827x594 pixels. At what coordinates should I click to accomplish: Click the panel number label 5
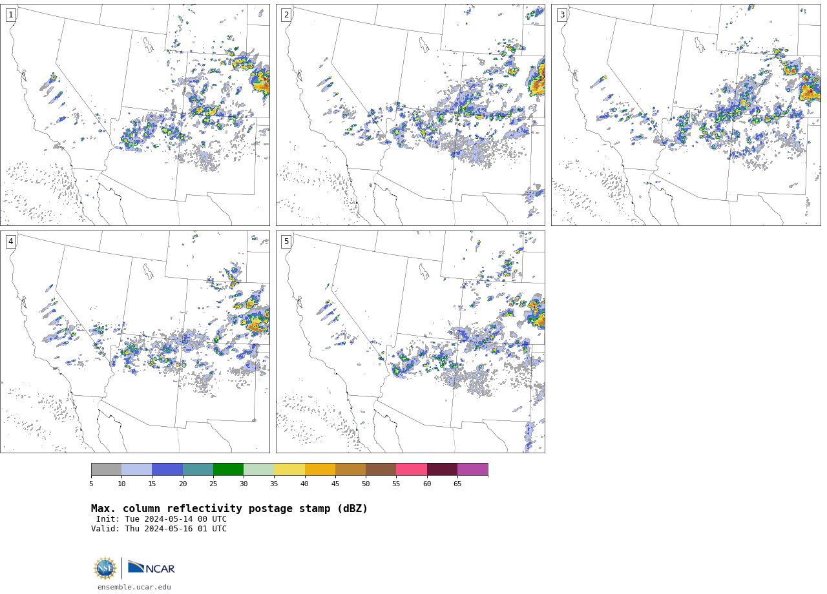[x=286, y=241]
